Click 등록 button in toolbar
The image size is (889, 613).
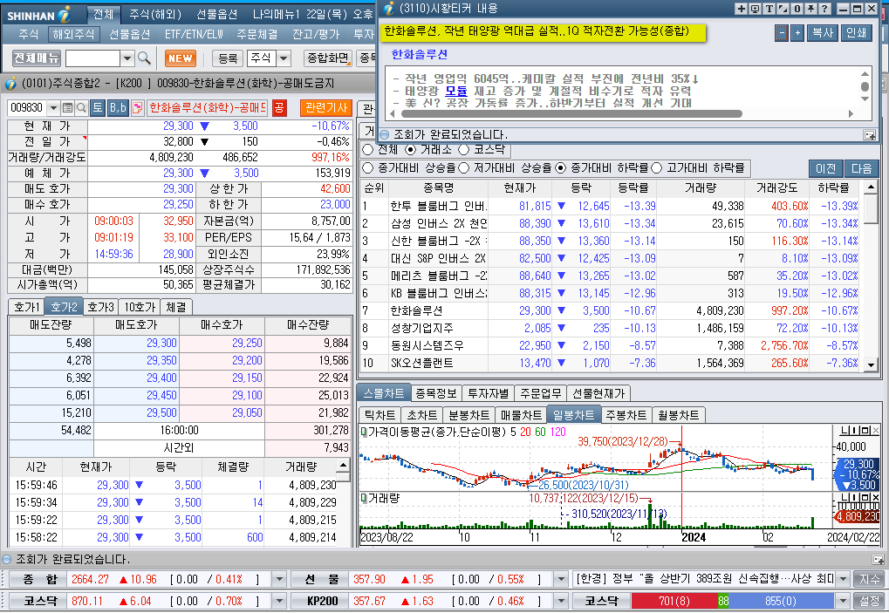(228, 58)
